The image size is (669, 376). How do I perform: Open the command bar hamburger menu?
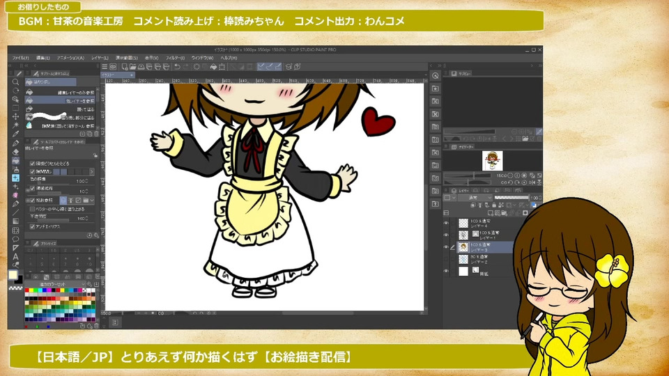pos(105,67)
